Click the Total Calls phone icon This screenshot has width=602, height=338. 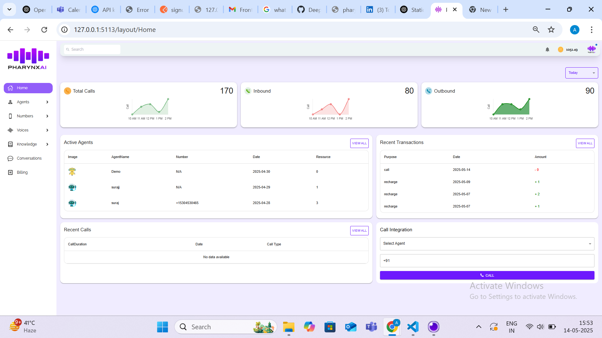point(67,91)
